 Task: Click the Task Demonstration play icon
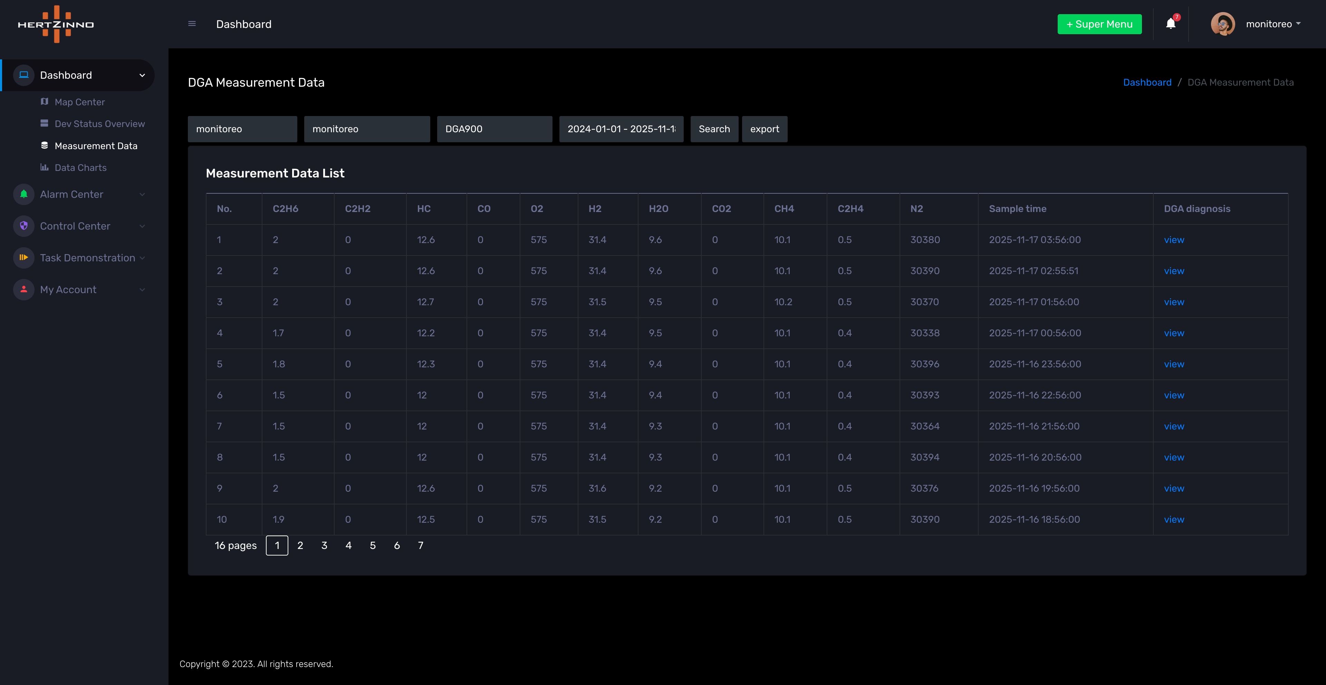pyautogui.click(x=24, y=258)
